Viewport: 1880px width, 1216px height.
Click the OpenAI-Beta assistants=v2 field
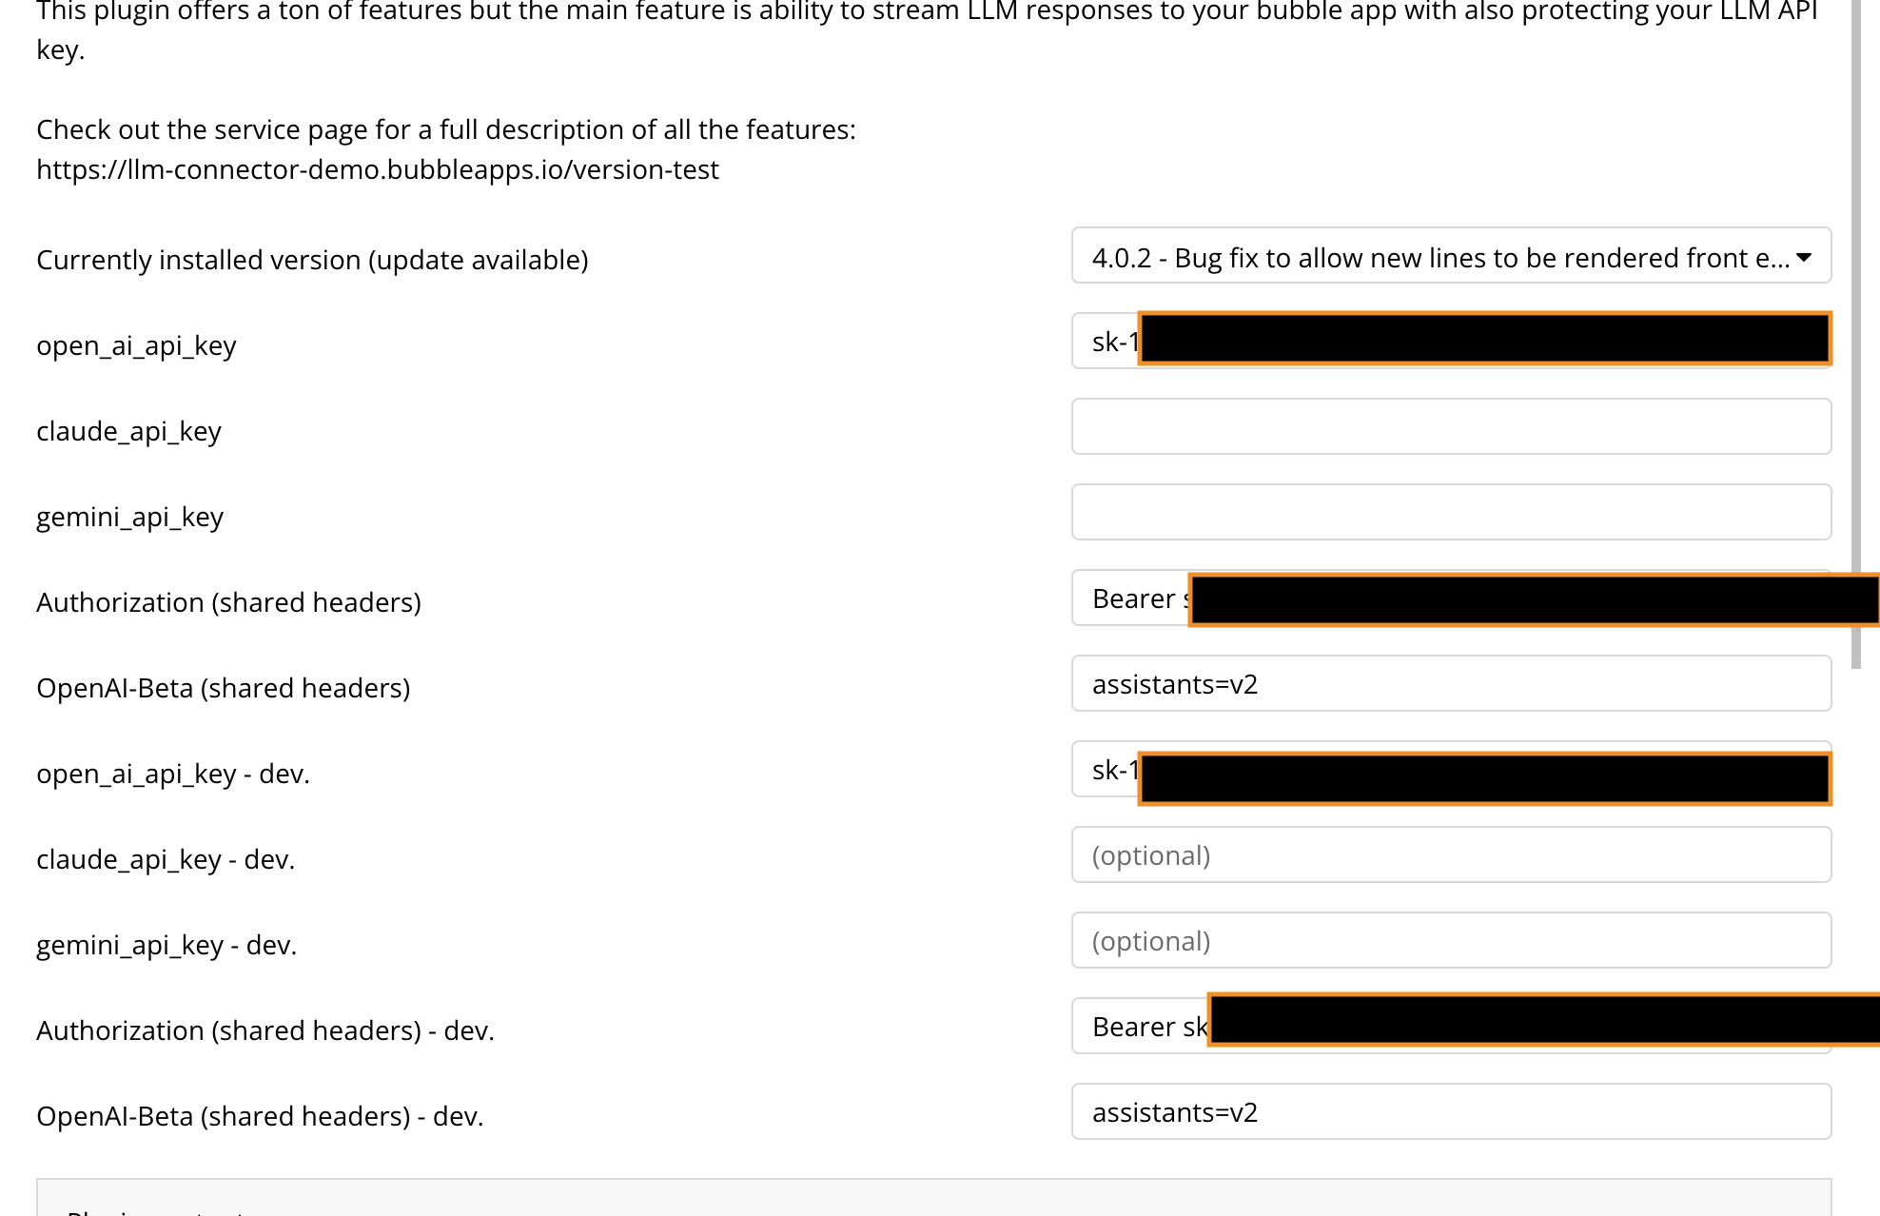(1451, 683)
